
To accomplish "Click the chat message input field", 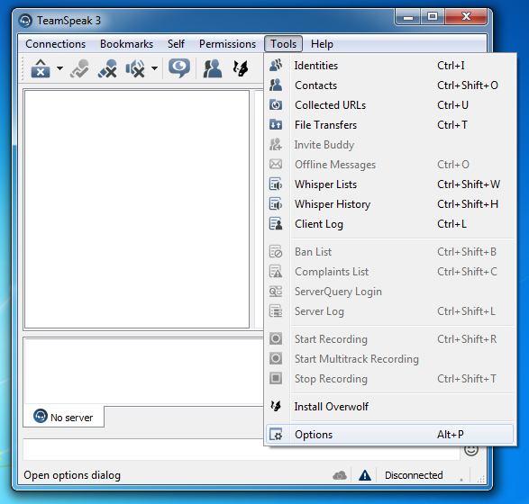I will pyautogui.click(x=242, y=450).
